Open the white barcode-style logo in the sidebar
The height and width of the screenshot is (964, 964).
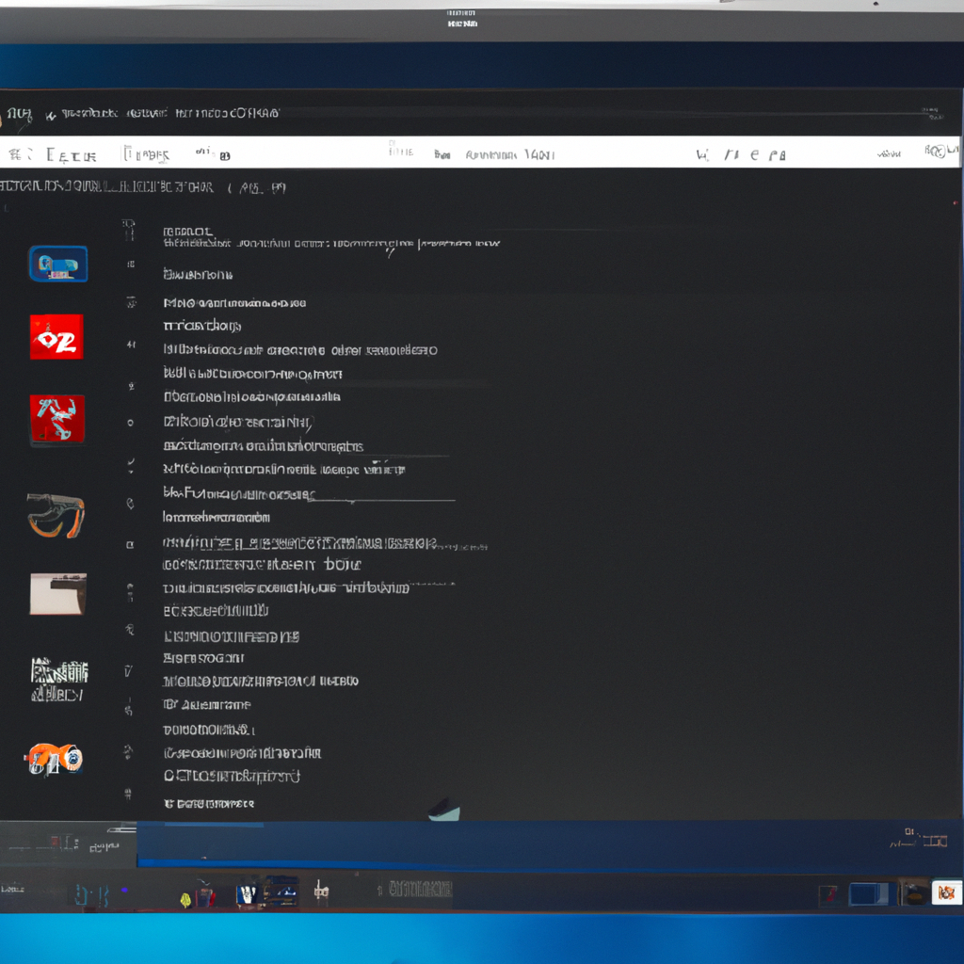[58, 680]
